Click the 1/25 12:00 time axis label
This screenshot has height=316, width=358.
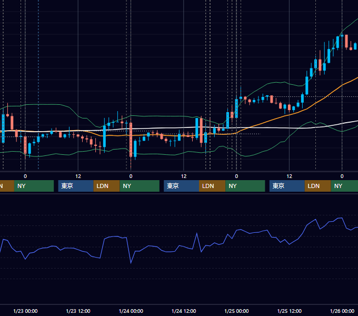[289, 311]
